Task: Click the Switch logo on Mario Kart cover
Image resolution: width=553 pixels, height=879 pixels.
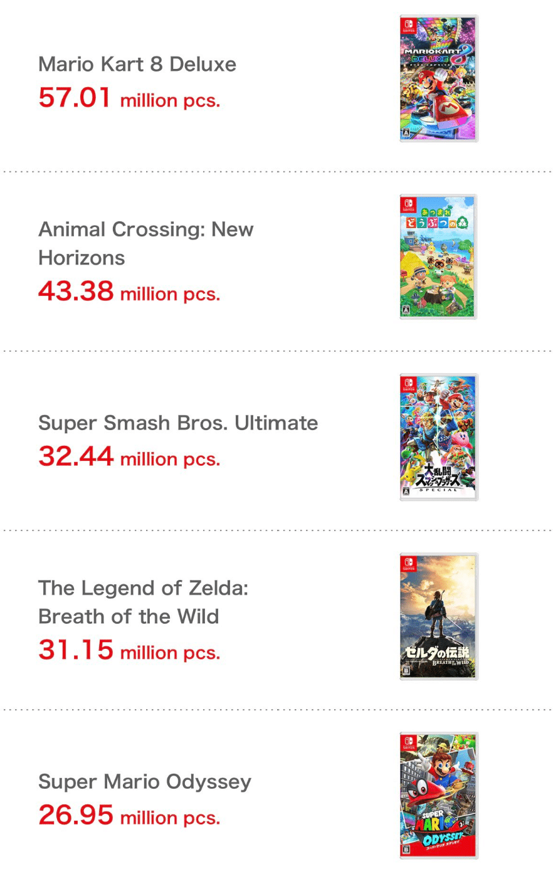Action: point(408,25)
